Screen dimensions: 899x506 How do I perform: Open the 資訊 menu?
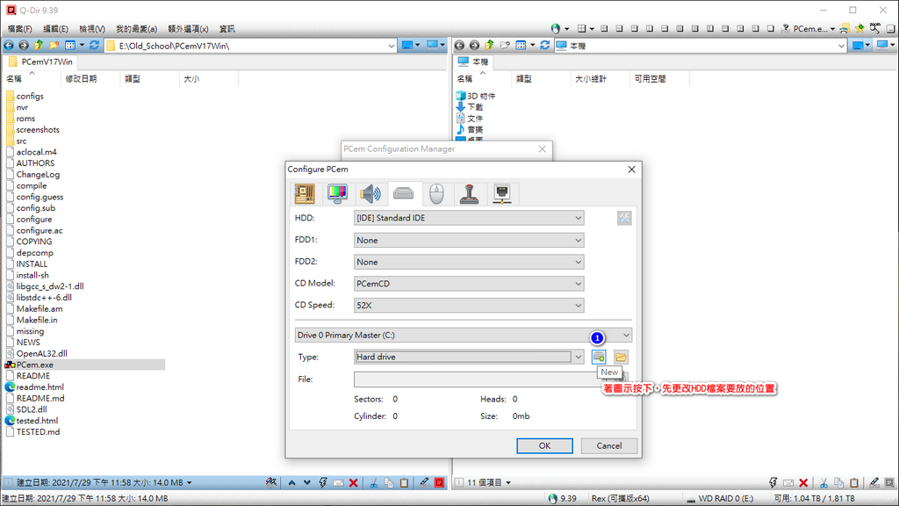[227, 29]
